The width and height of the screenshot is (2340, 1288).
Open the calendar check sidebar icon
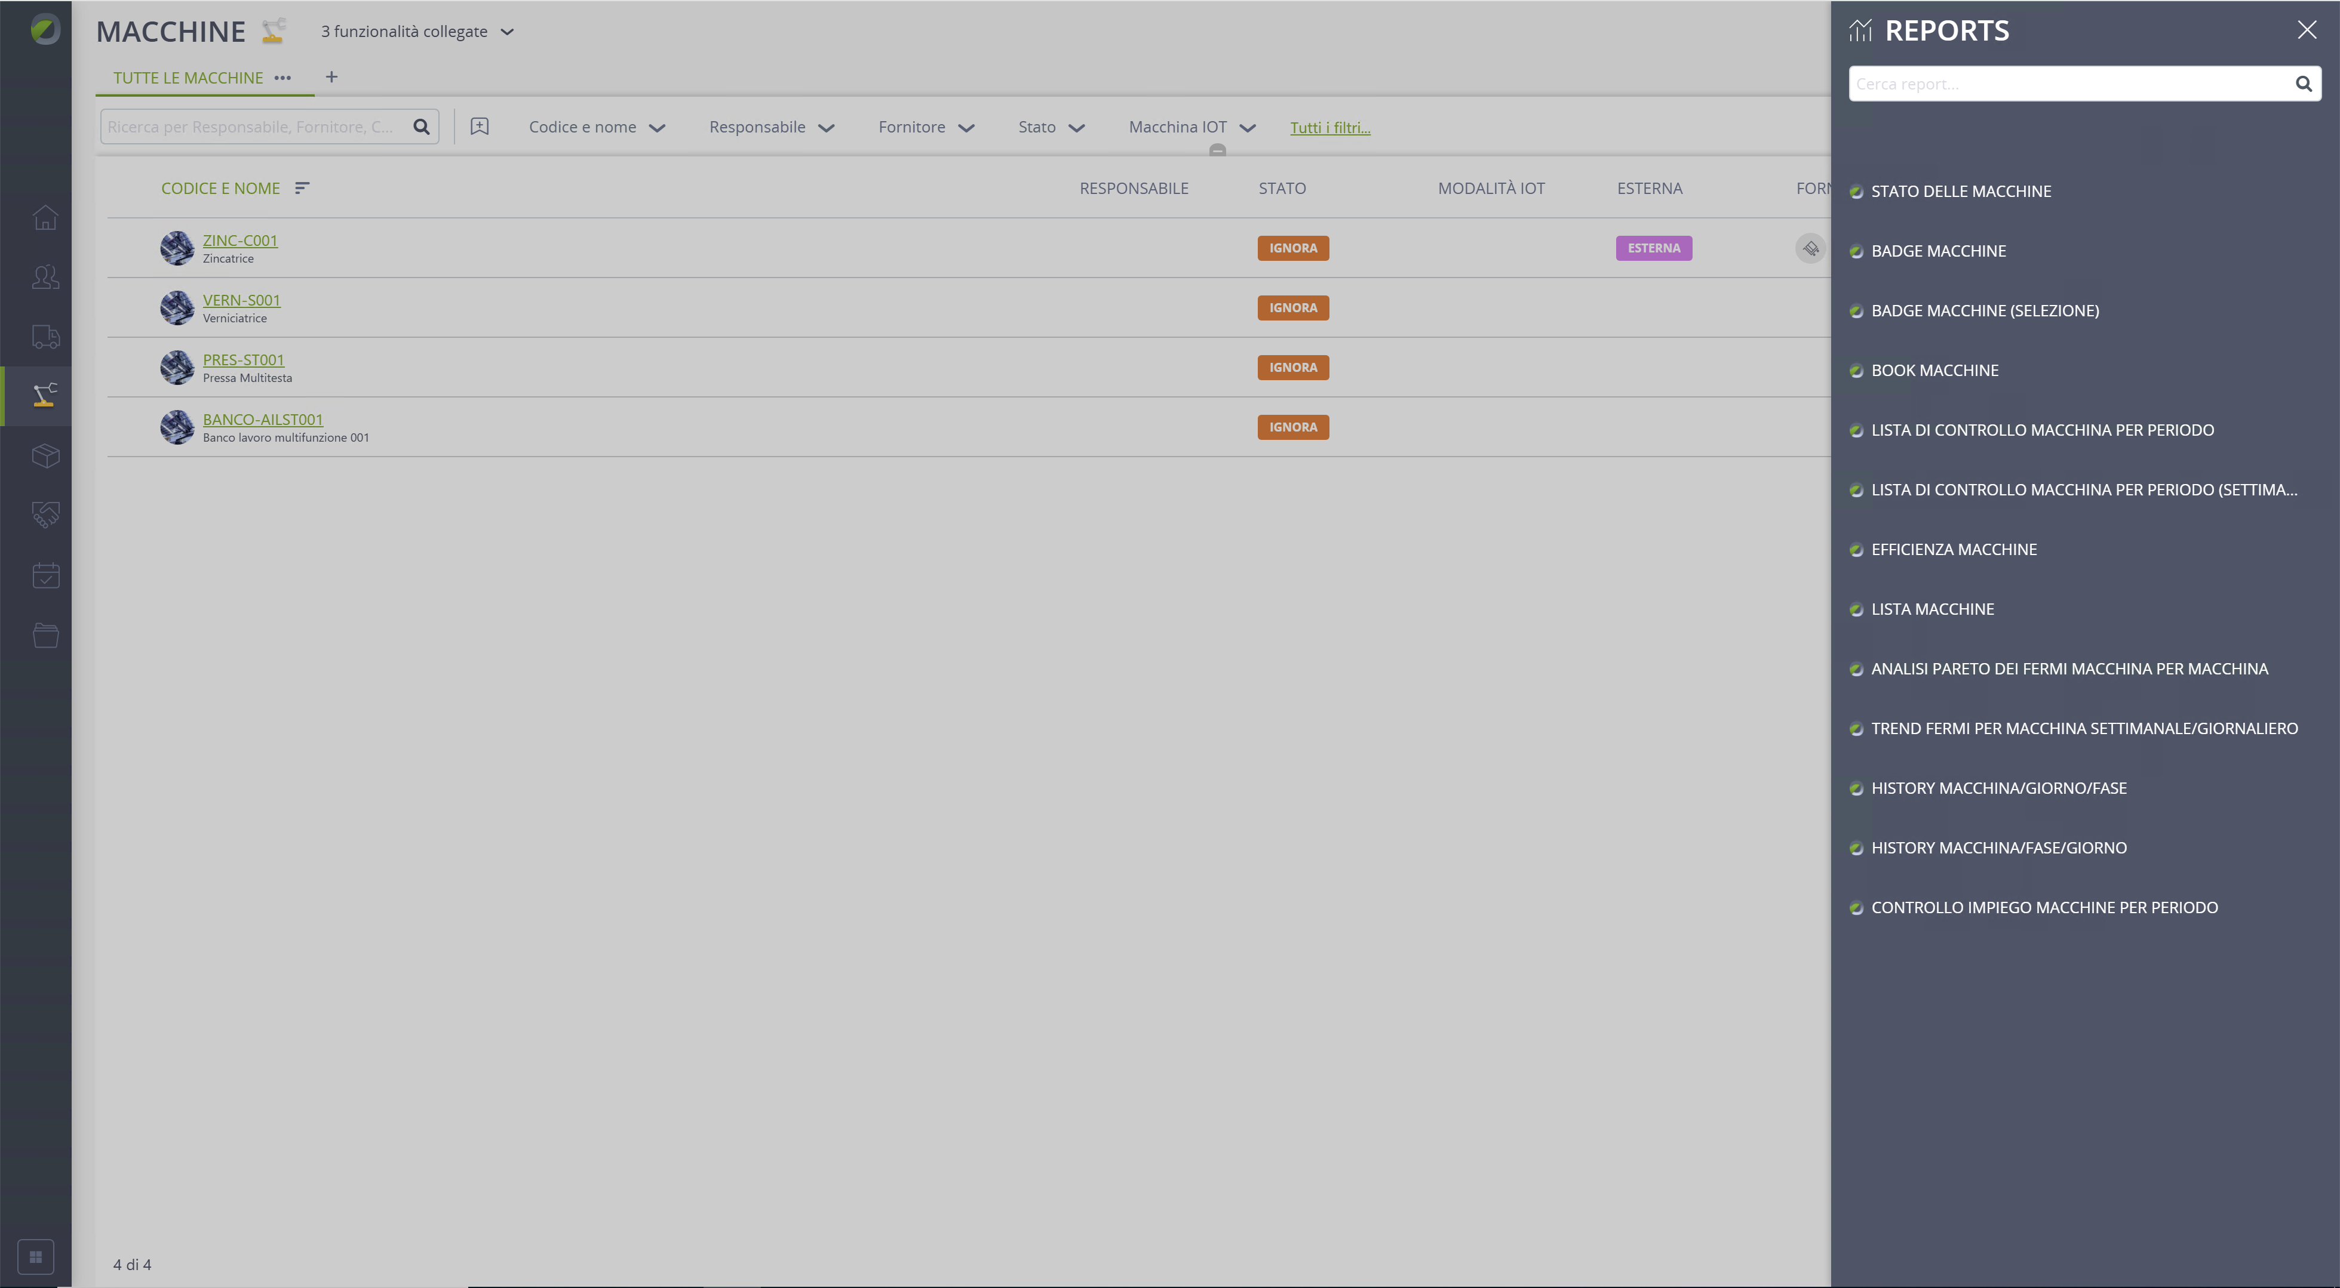click(45, 575)
